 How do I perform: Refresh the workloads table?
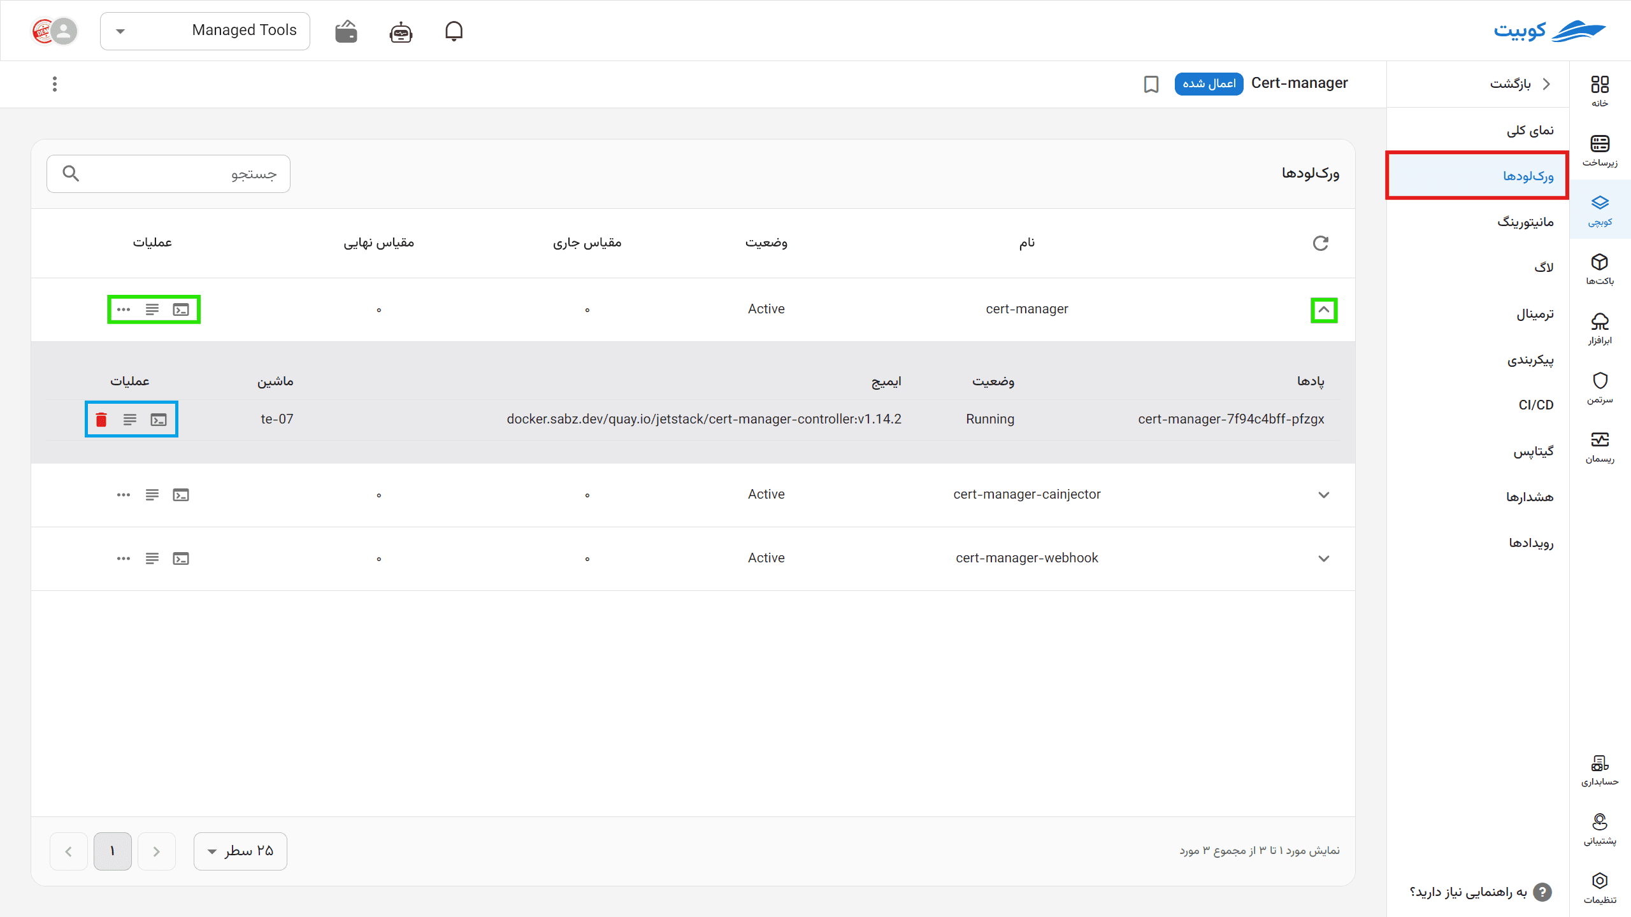click(x=1321, y=243)
